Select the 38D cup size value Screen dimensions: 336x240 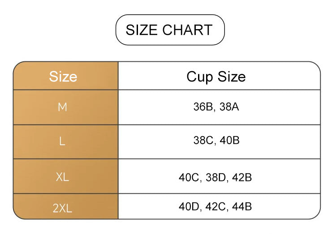click(216, 177)
